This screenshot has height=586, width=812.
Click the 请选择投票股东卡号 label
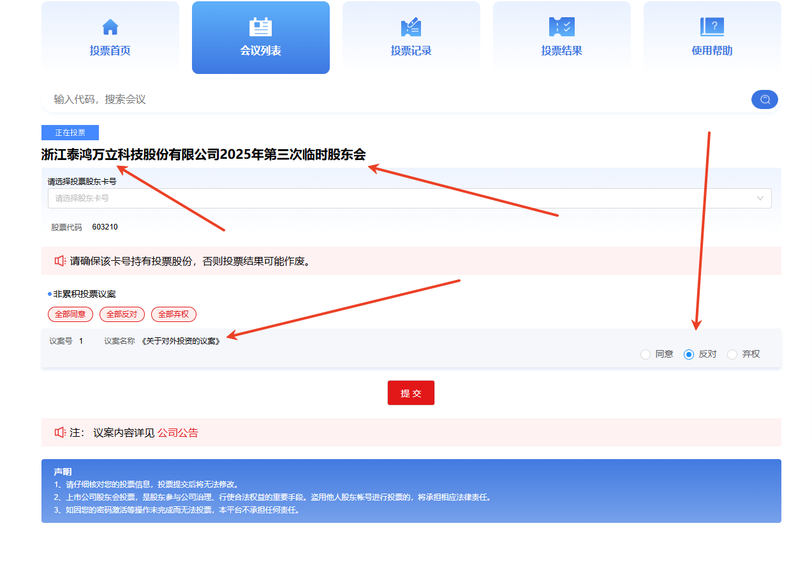pos(82,182)
